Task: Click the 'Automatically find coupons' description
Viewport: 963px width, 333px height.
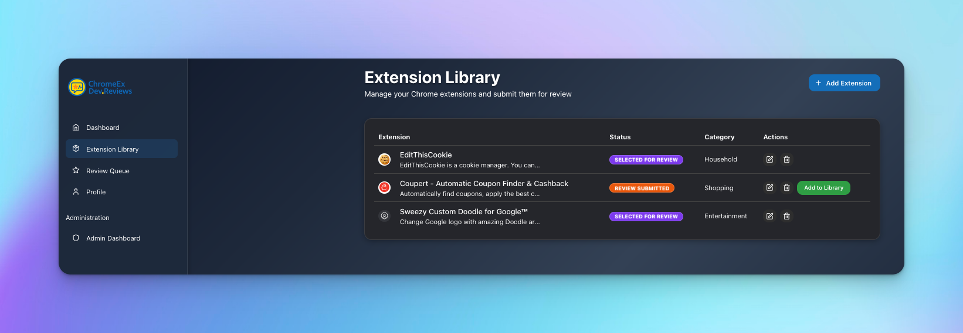Action: click(x=470, y=194)
